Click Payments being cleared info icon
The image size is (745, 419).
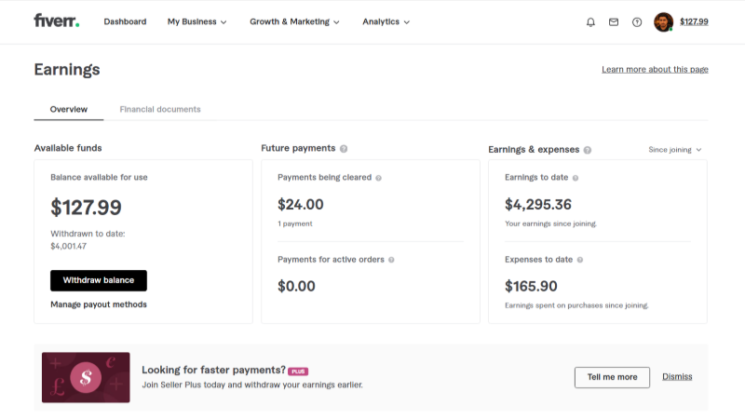pos(378,178)
